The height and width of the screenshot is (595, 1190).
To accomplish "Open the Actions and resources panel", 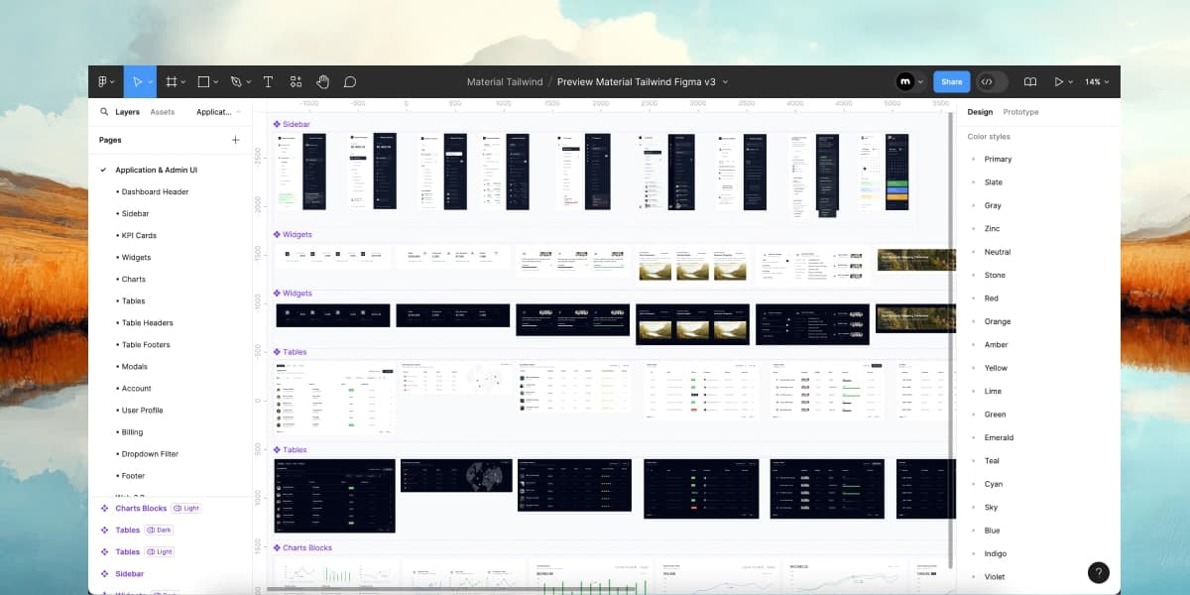I will pyautogui.click(x=296, y=81).
